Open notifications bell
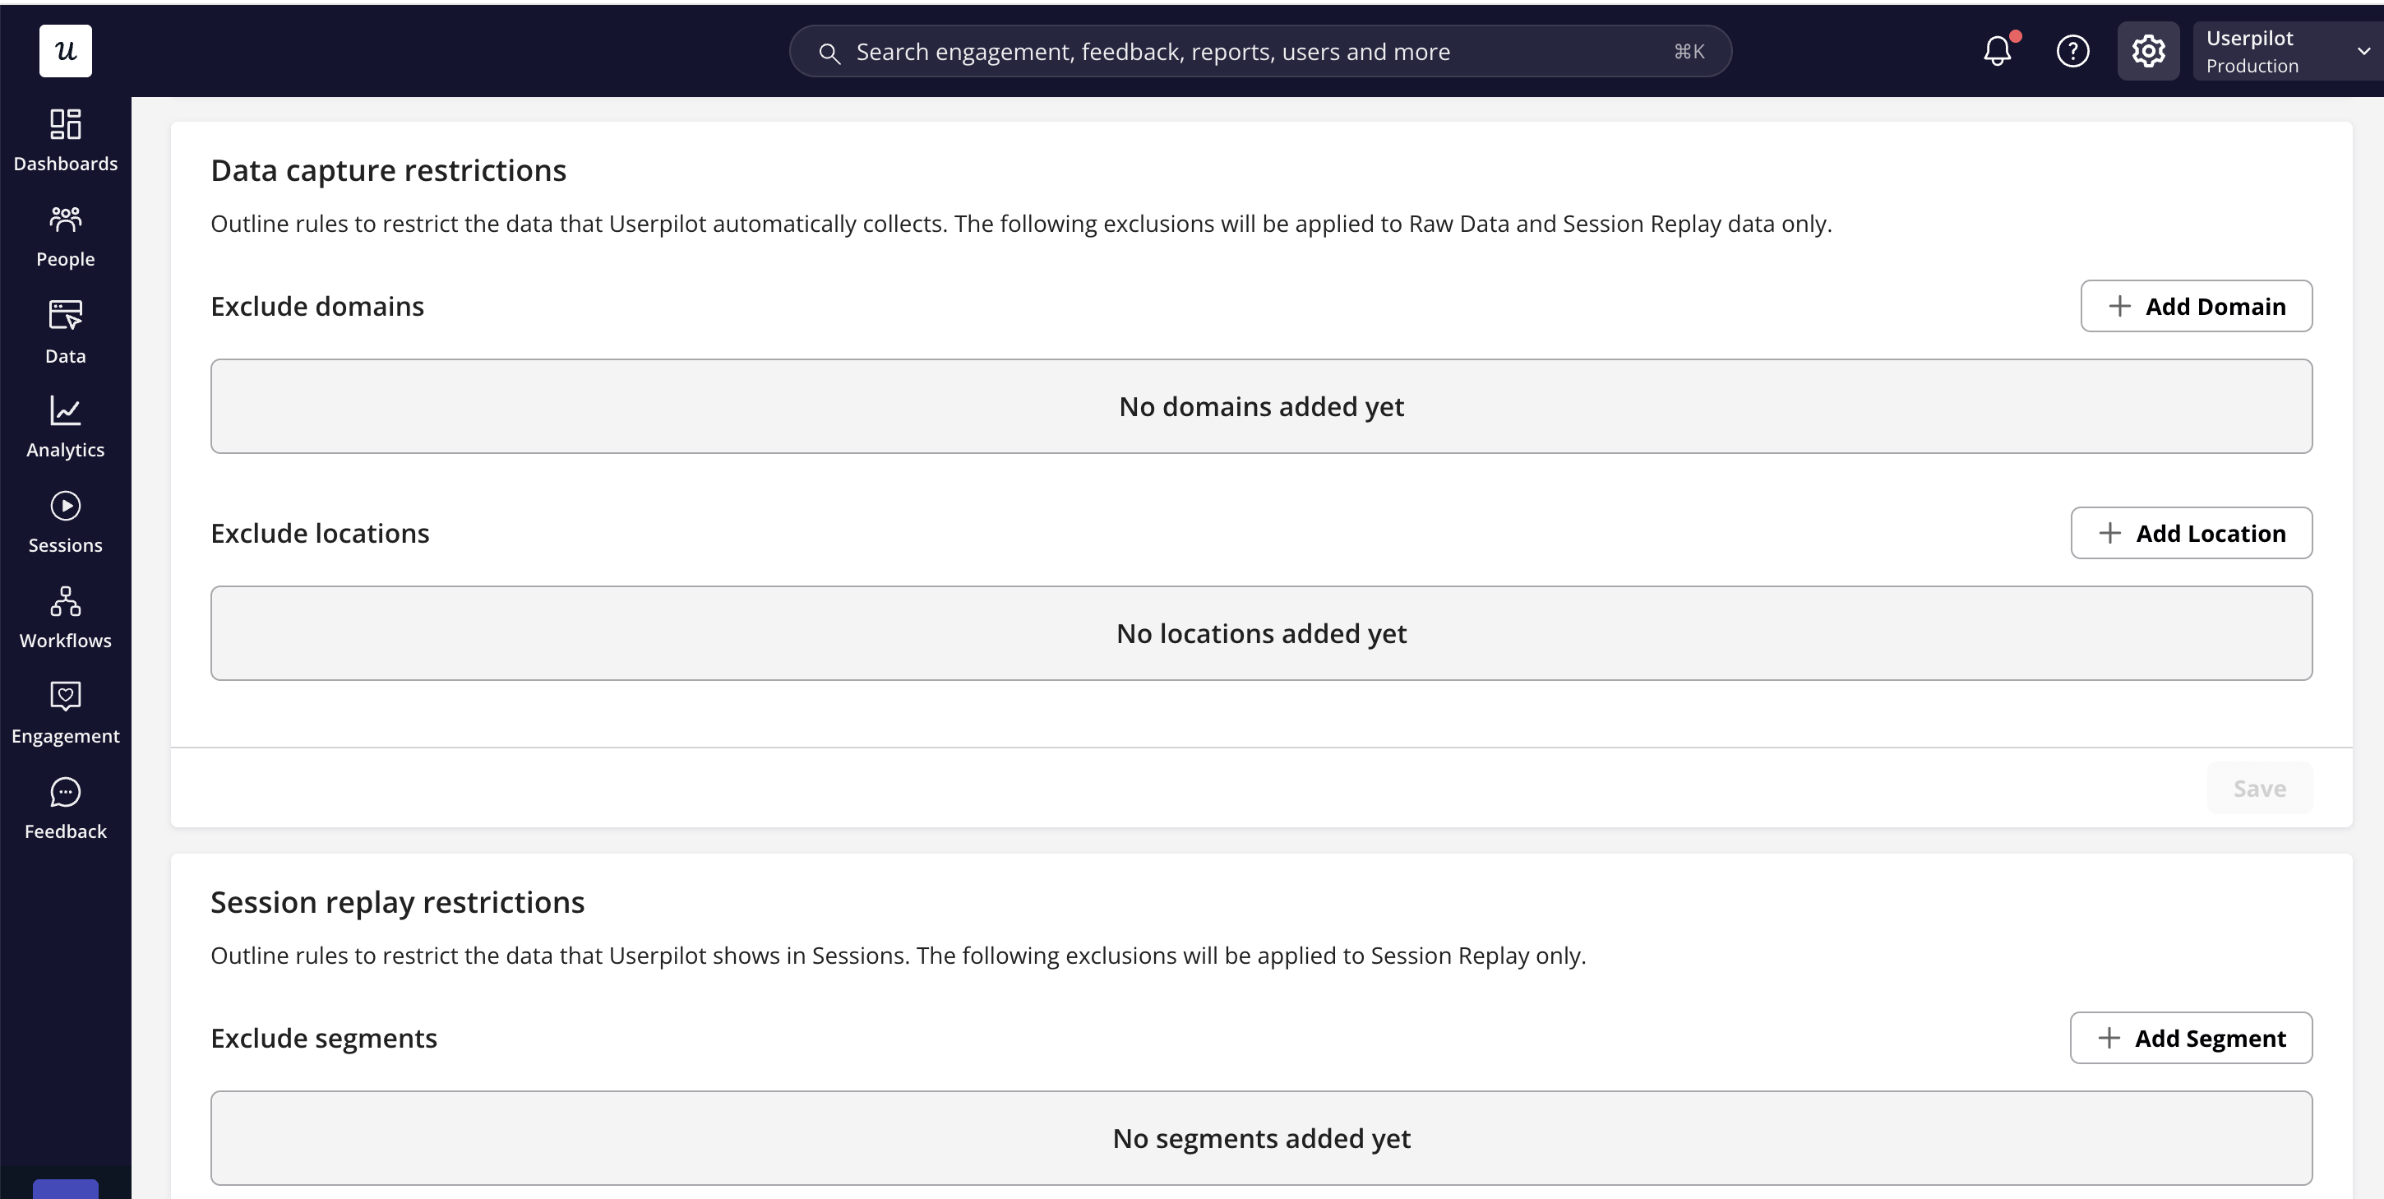Screen dimensions: 2384x1199 pyautogui.click(x=1998, y=51)
